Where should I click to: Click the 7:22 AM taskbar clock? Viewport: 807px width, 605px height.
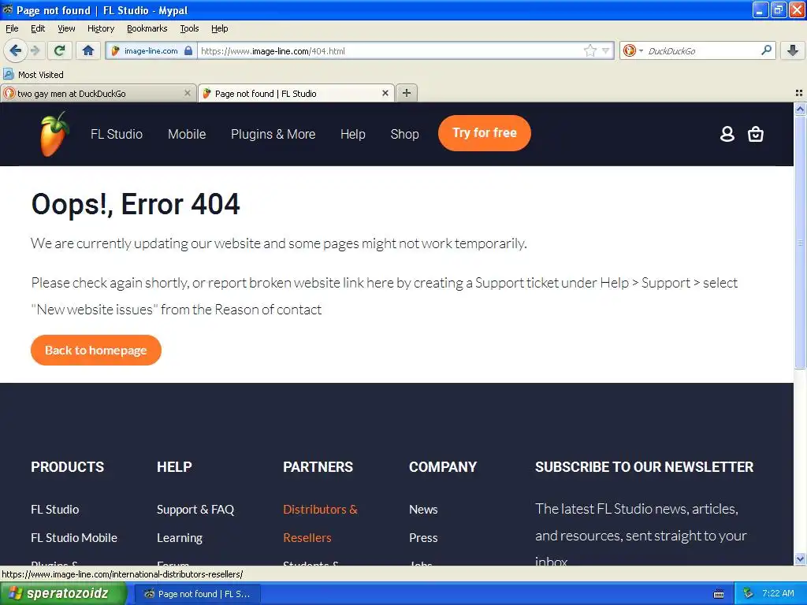click(778, 593)
